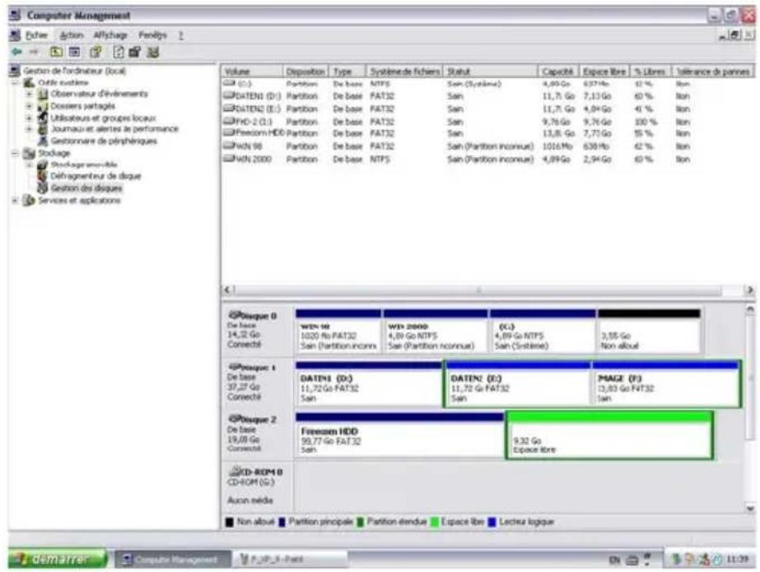Click the Disque 2 disk icon
This screenshot has height=572, width=760.
pyautogui.click(x=235, y=419)
